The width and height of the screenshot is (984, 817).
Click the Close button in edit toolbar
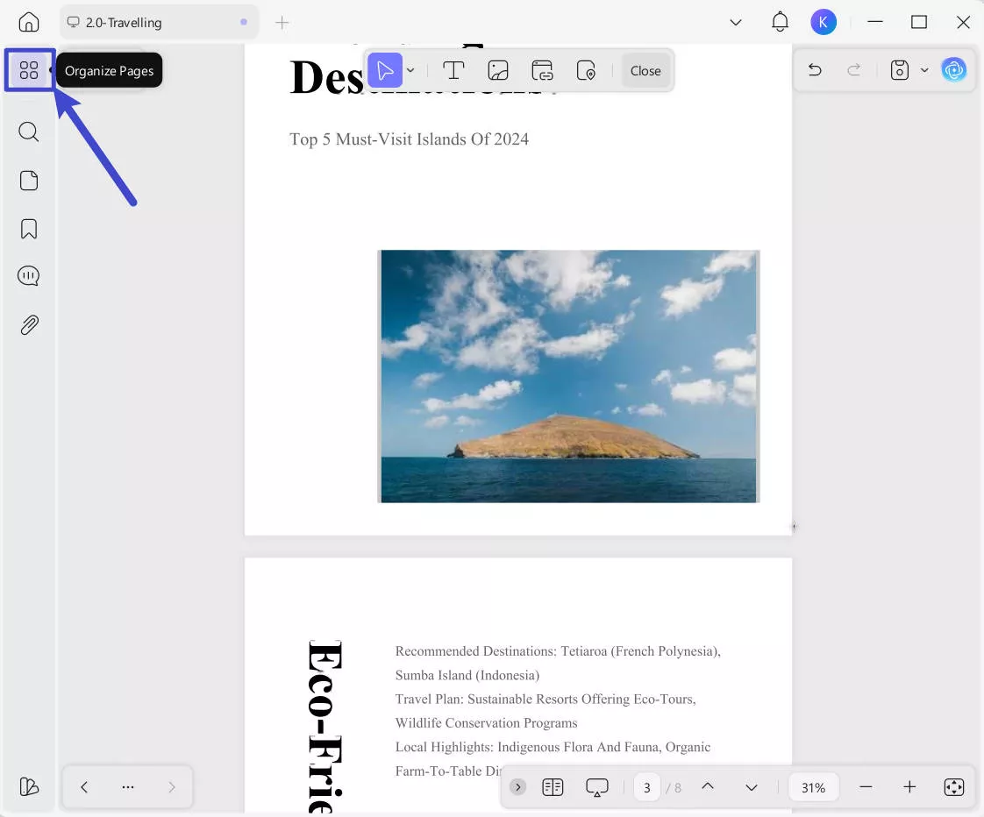(645, 71)
